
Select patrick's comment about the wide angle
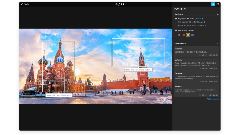click(196, 91)
